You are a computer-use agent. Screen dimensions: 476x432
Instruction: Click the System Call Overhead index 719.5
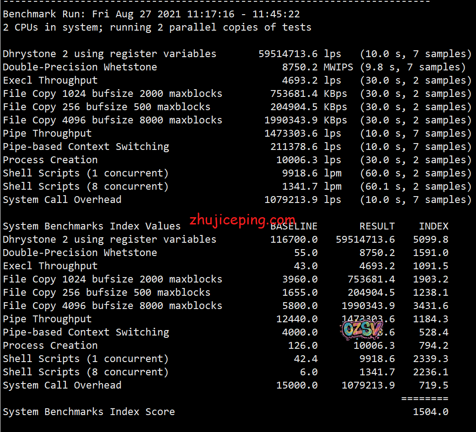pos(433,385)
